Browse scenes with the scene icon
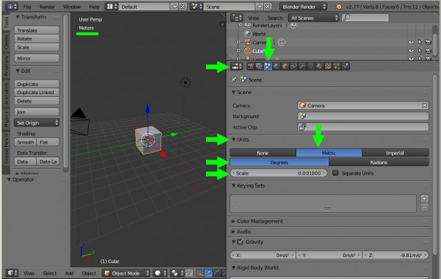 [196, 6]
